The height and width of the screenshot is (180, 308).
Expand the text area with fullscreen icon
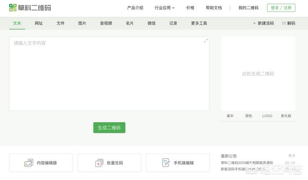pos(205,41)
